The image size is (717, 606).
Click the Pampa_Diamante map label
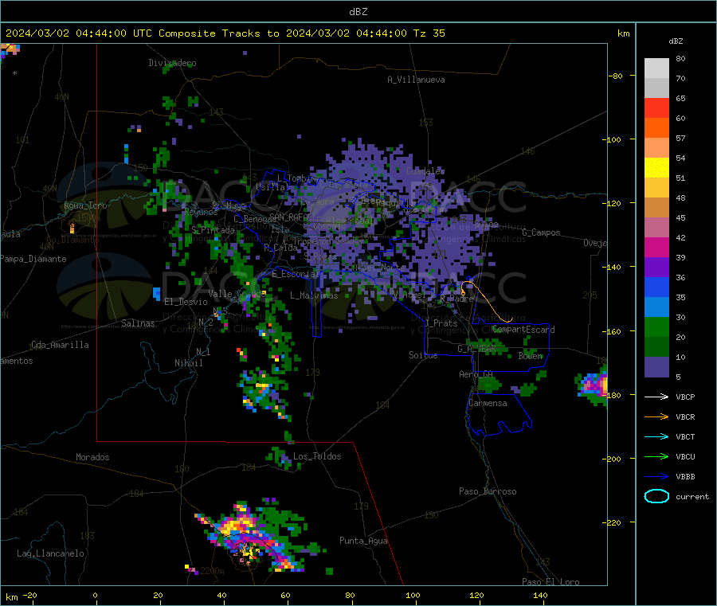point(33,259)
